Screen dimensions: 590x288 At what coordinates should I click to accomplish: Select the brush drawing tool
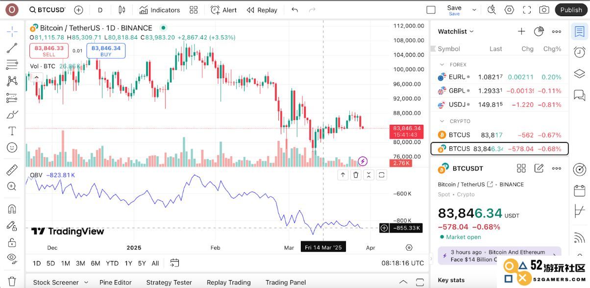click(12, 115)
